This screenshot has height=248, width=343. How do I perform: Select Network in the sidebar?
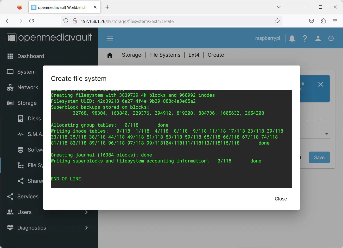point(28,87)
